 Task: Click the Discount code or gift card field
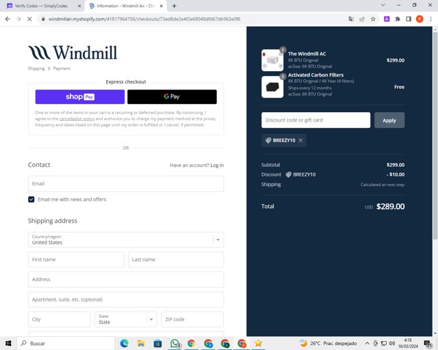(x=316, y=120)
